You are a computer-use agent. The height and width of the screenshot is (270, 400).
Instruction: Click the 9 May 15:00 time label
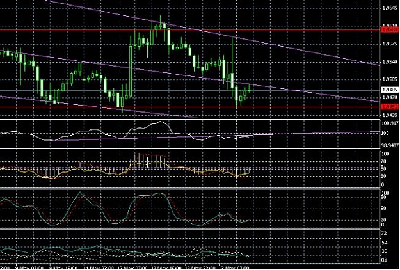pyautogui.click(x=64, y=268)
